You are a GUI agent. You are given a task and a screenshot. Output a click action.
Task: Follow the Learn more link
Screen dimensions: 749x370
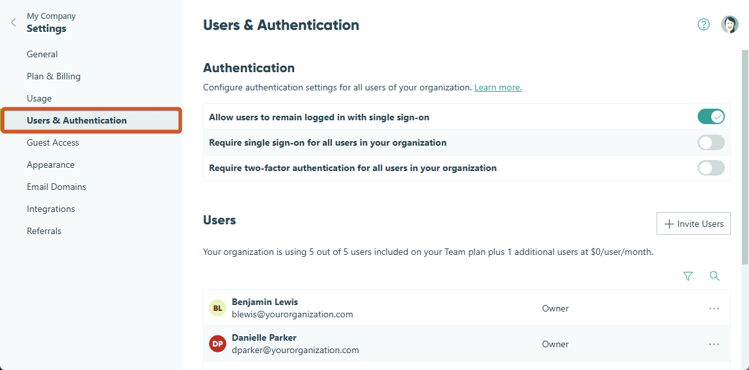(x=498, y=87)
